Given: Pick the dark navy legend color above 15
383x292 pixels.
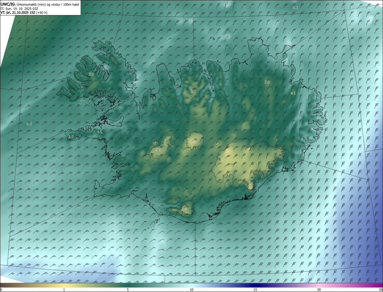Looking at the screenshot, I should pyautogui.click(x=255, y=285).
